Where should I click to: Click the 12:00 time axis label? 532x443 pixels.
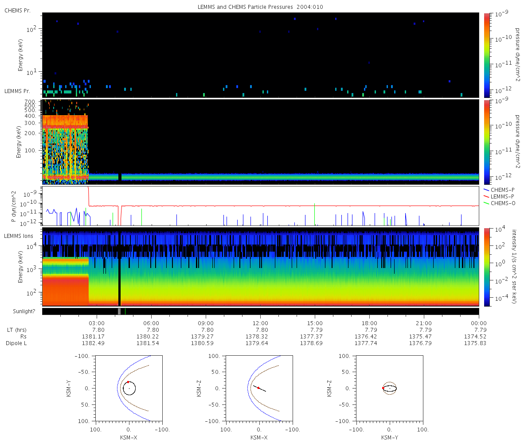click(260, 323)
